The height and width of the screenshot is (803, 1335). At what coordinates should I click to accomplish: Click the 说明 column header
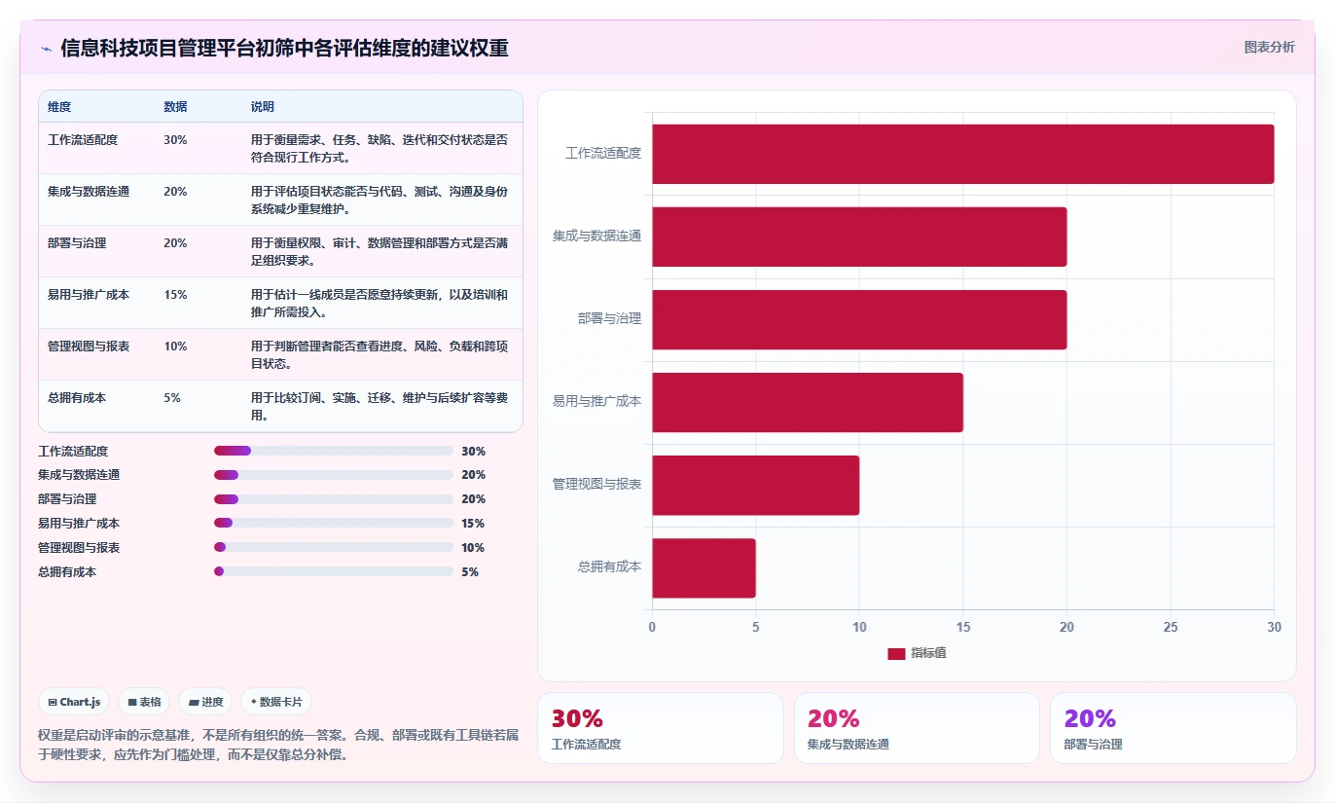click(263, 106)
